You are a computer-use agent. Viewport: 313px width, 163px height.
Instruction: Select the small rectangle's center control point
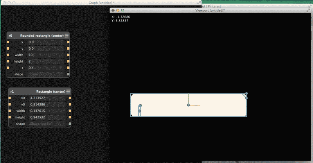click(140, 111)
